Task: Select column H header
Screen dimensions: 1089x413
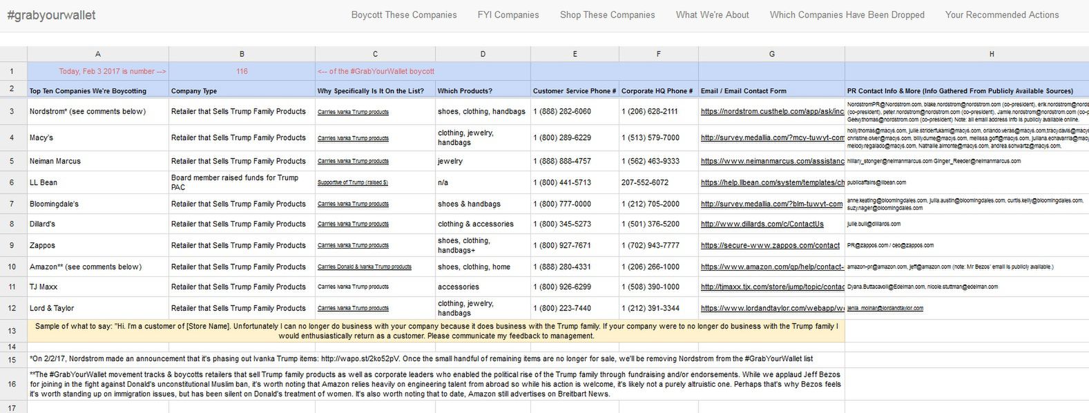Action: [x=967, y=54]
